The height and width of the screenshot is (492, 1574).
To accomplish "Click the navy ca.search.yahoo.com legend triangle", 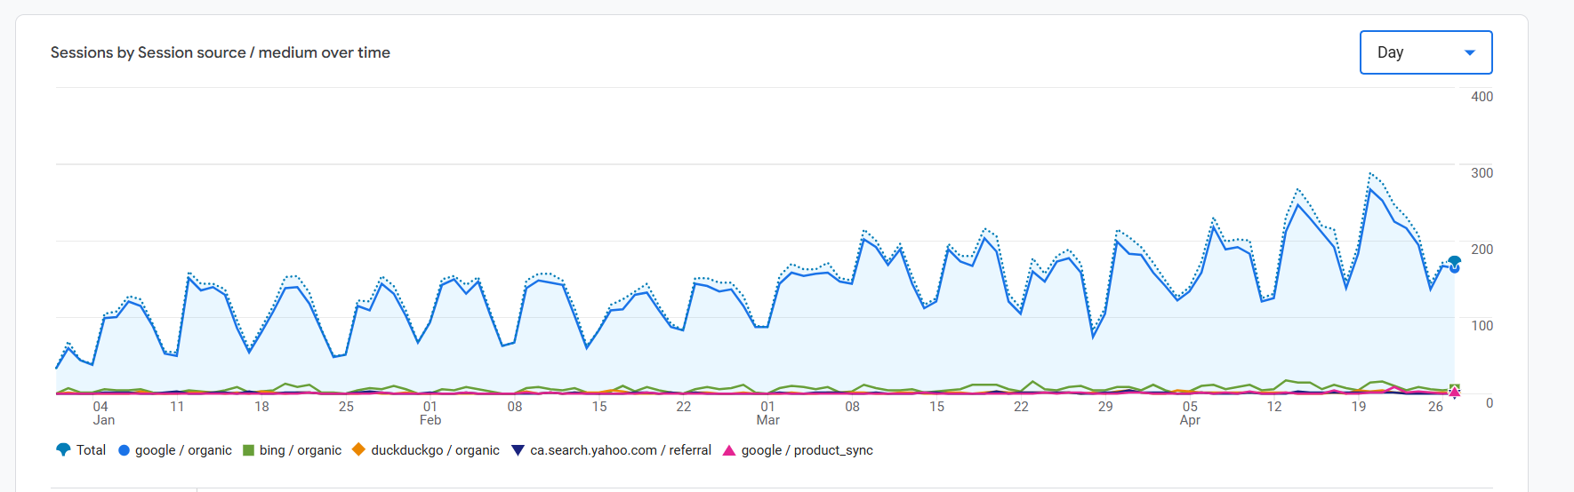I will point(518,450).
